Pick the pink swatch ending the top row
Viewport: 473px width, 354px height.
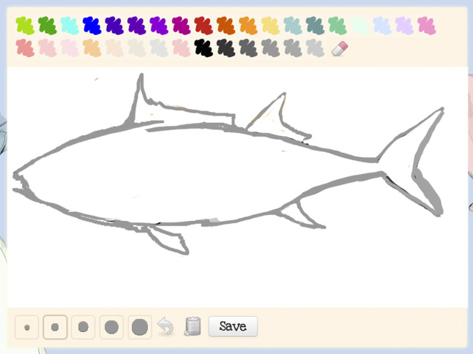coord(427,26)
